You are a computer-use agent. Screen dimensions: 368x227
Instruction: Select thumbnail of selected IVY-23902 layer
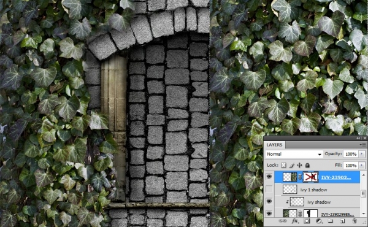click(290, 177)
